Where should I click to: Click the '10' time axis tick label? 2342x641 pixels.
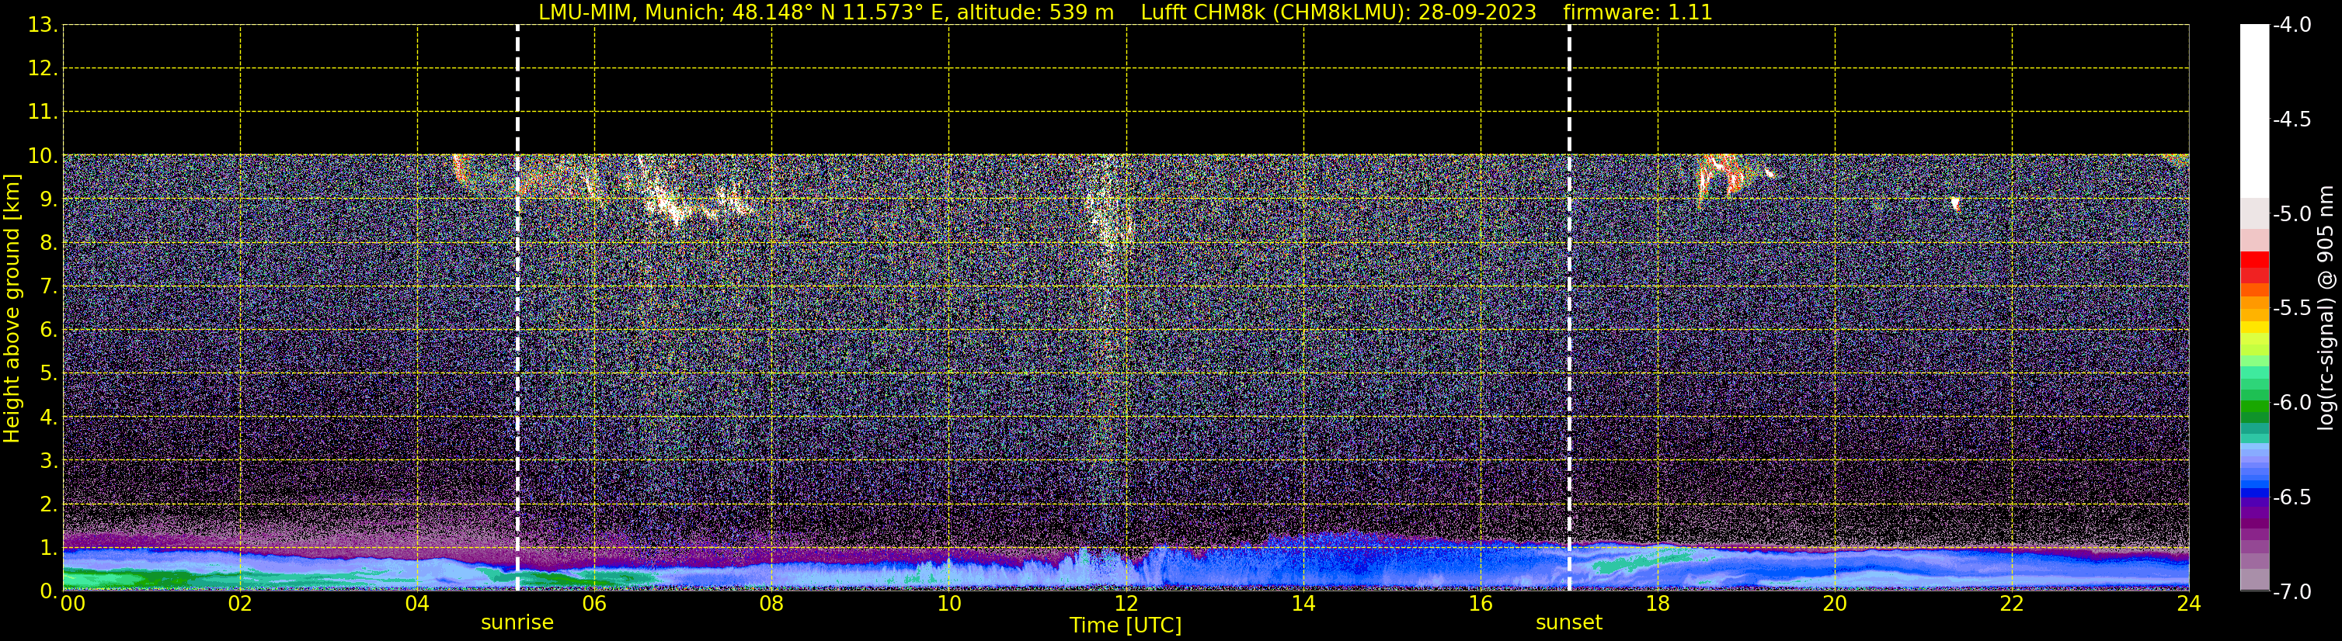coord(949,604)
